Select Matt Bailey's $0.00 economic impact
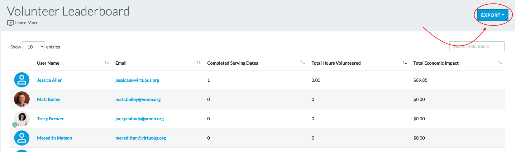Image resolution: width=515 pixels, height=152 pixels. click(419, 99)
